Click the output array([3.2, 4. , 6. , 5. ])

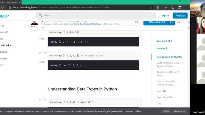[93, 42]
